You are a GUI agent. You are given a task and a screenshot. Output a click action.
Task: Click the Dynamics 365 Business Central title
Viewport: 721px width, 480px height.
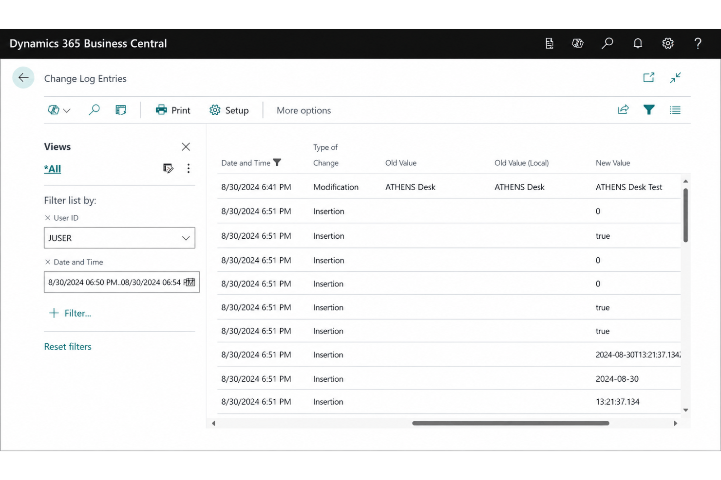88,44
